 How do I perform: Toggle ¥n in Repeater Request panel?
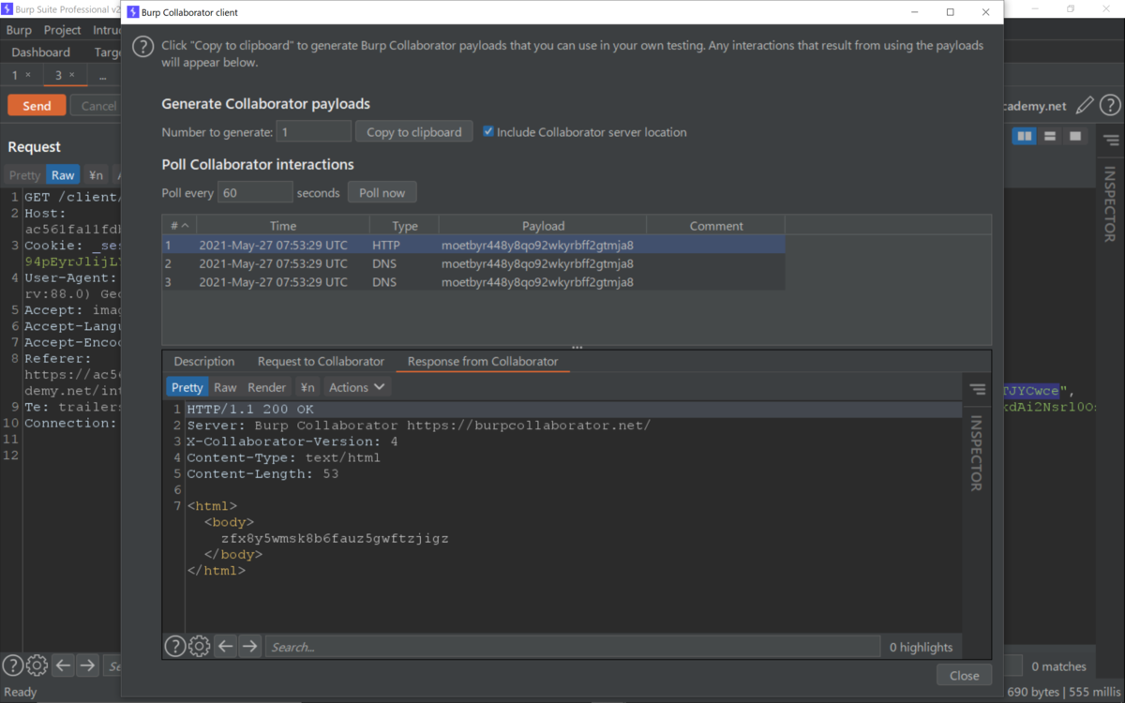96,175
